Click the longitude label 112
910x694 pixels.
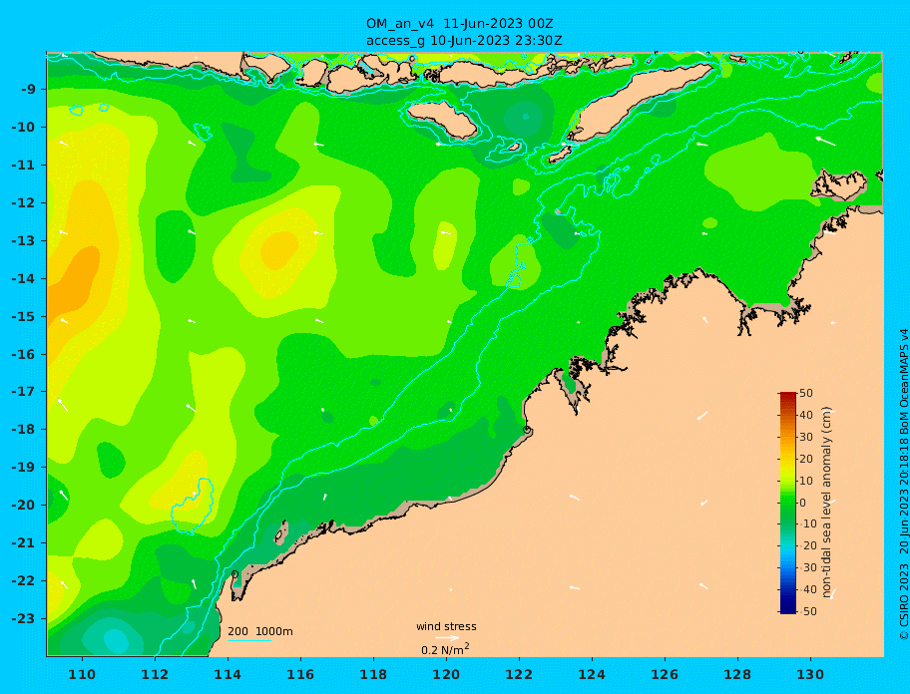155,674
